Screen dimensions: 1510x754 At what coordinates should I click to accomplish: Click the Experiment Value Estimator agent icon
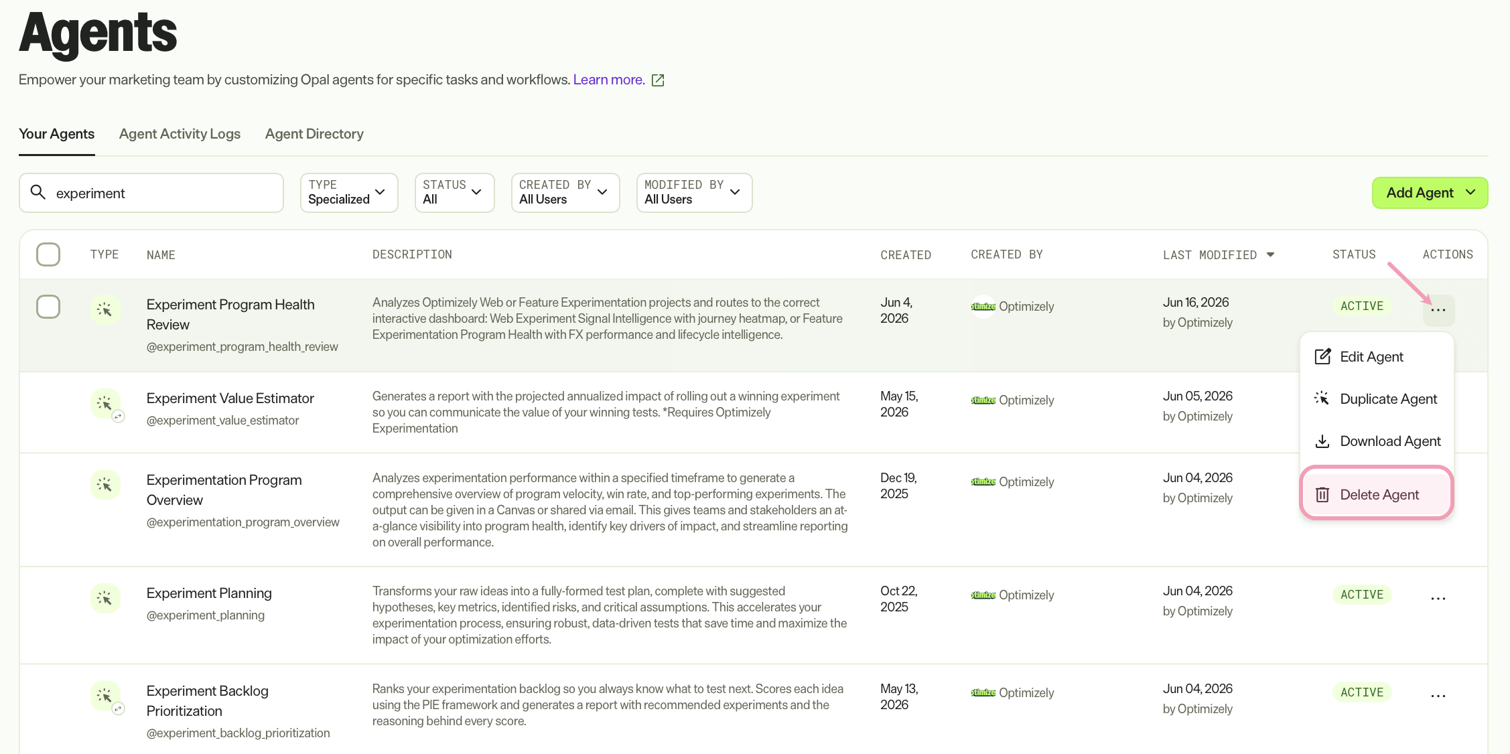coord(105,403)
